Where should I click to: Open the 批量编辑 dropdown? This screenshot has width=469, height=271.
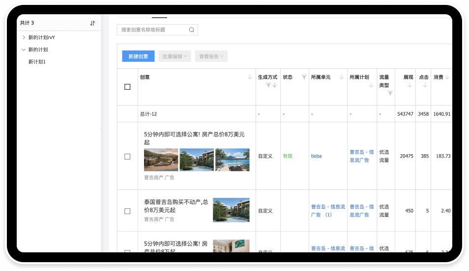point(175,56)
